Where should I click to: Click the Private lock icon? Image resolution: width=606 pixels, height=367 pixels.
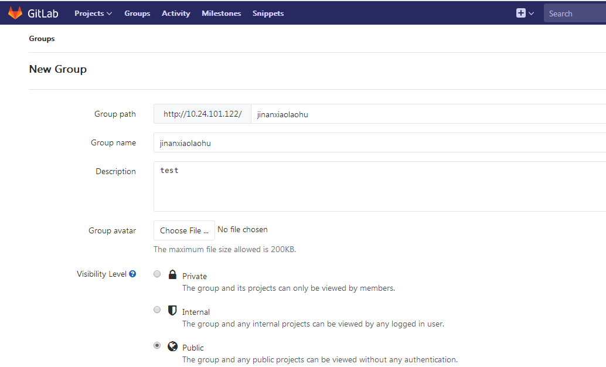click(x=172, y=274)
